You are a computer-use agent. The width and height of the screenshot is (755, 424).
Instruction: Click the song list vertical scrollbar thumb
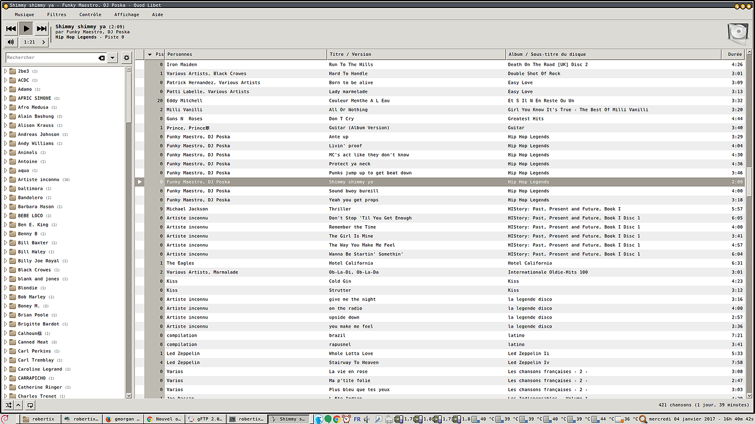[749, 182]
